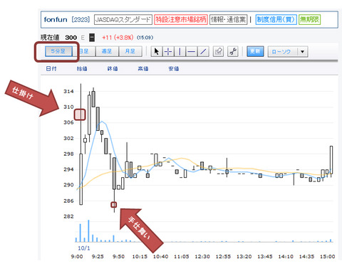Switch to the 週足 weekly chart
342x266 pixels.
point(107,51)
